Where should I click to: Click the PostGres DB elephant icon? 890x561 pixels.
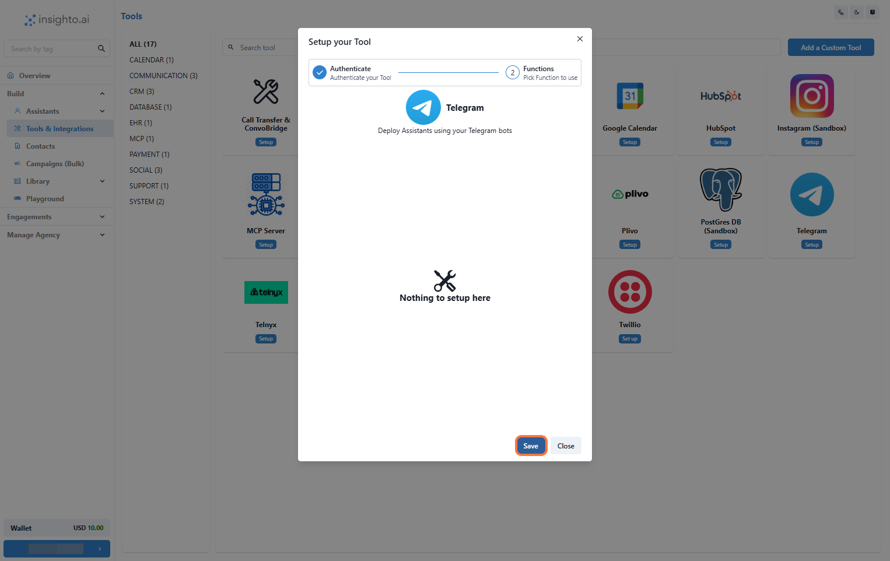click(721, 190)
